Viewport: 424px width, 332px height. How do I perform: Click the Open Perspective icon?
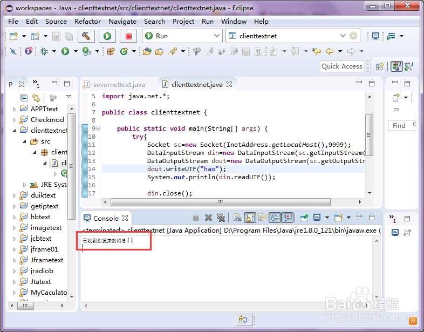(x=379, y=66)
